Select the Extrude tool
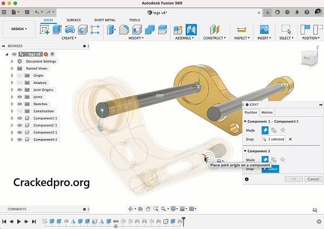Image resolution: width=324 pixels, height=229 pixels. [x=57, y=29]
